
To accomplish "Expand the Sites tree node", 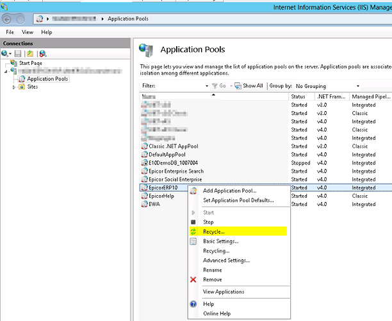I will pos(14,87).
